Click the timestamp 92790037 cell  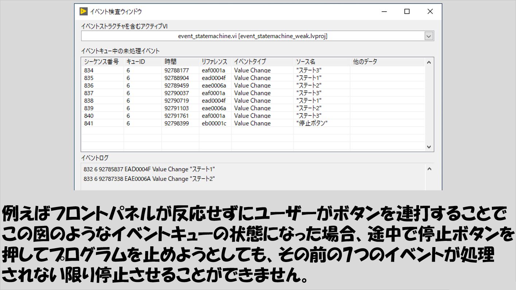(176, 93)
